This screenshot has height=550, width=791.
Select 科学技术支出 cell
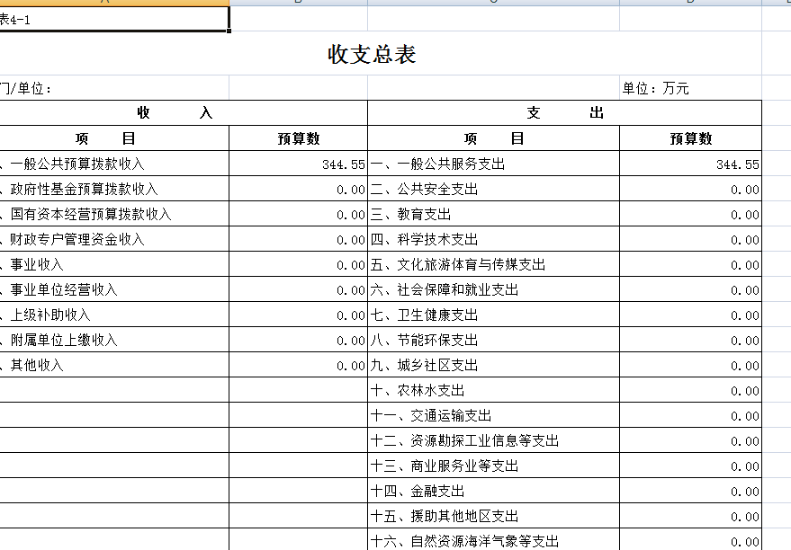(494, 239)
